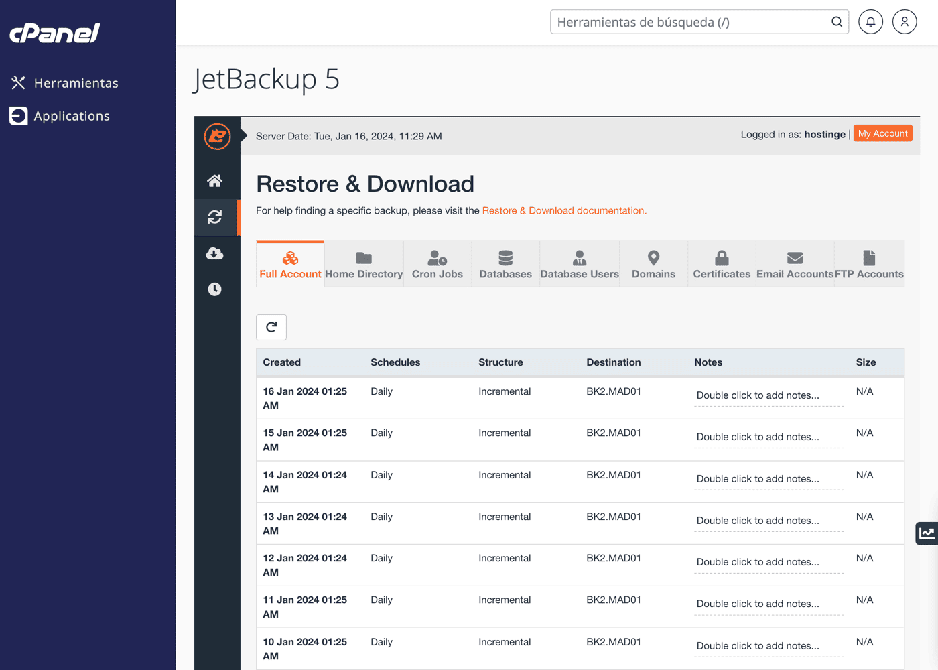Click notes field for 13 Jan backup
The image size is (938, 670).
click(768, 521)
